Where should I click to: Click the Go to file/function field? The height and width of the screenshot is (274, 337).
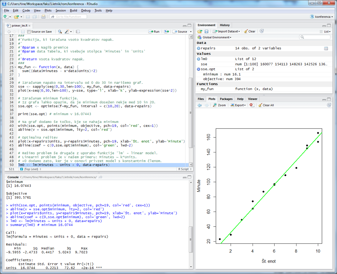68,16
